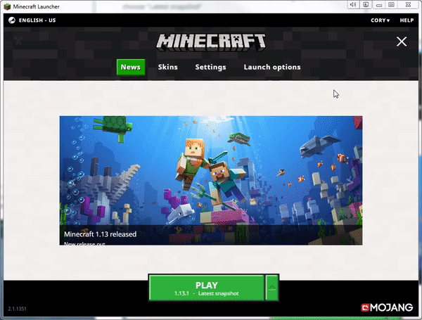Viewport: 422px width, 320px height.
Task: Click the launcher version number 2.1.1351
Action: pos(17,309)
